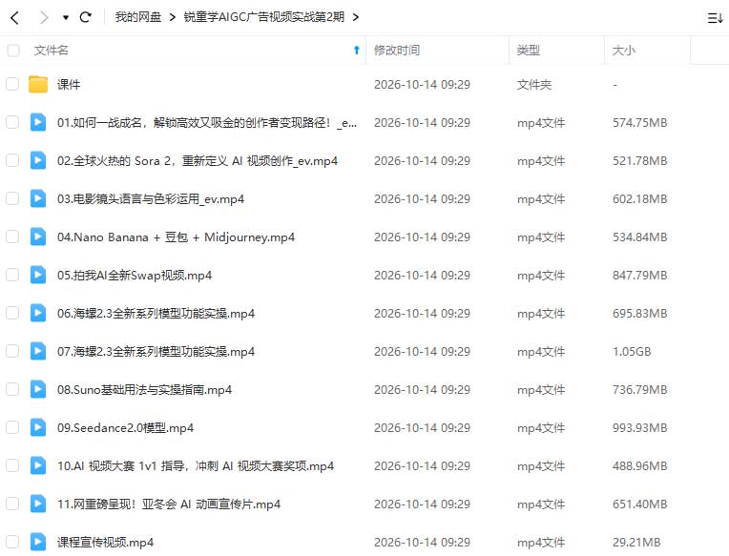Open the navigation history dropdown triangle
729x556 pixels.
(x=66, y=18)
